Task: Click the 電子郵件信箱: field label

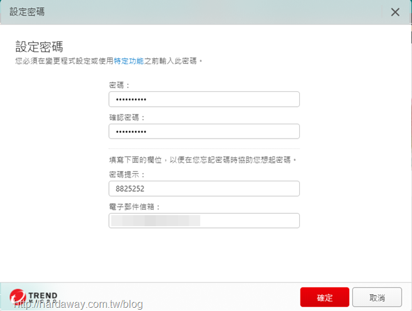Action: 134,207
